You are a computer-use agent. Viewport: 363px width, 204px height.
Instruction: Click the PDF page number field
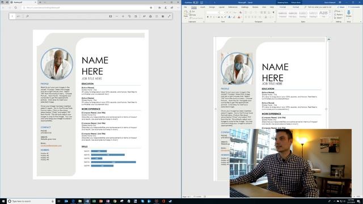tap(12, 16)
